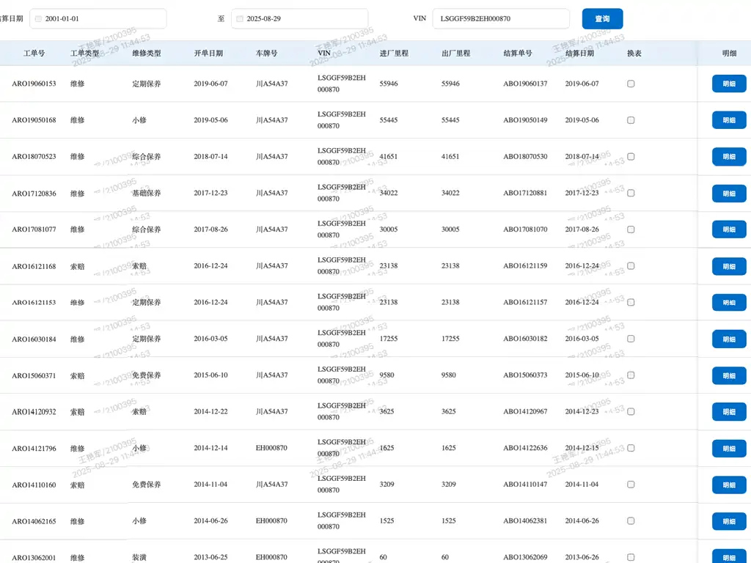751x563 pixels.
Task: Tick 换表 checkbox for order ARO16121168
Action: pos(631,266)
